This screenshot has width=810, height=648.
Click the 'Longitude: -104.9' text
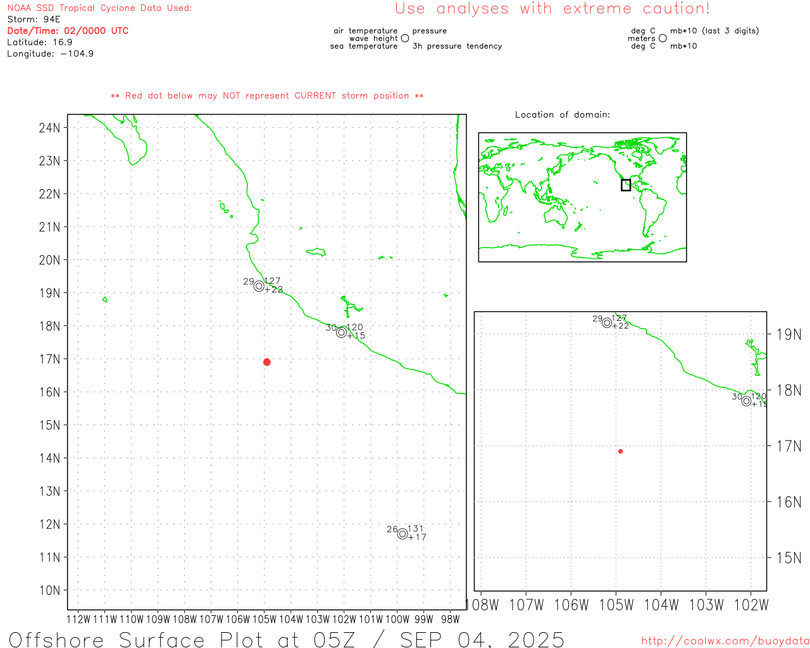[51, 54]
